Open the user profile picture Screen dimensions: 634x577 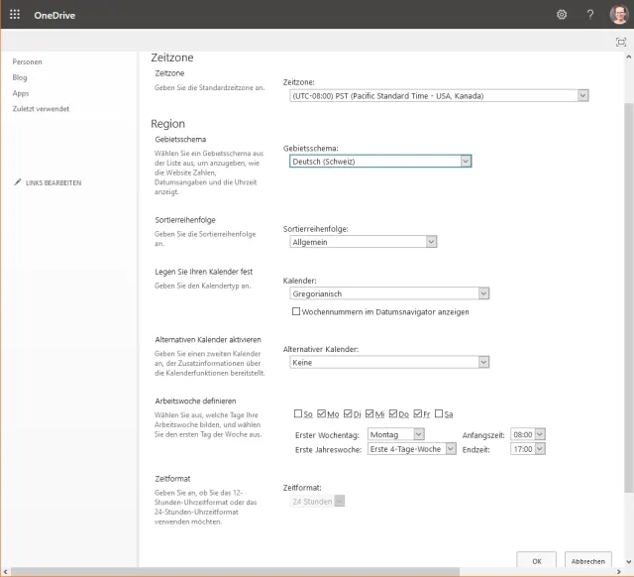(618, 15)
